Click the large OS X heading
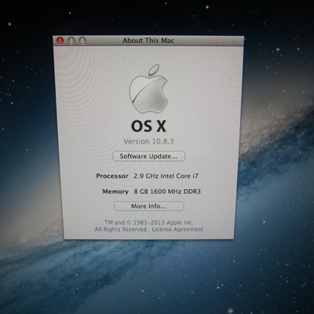Screen dimensions: 314x314 (148, 126)
